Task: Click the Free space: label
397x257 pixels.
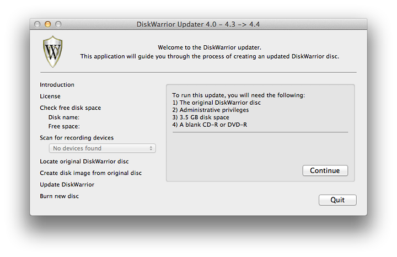Action: pos(64,126)
